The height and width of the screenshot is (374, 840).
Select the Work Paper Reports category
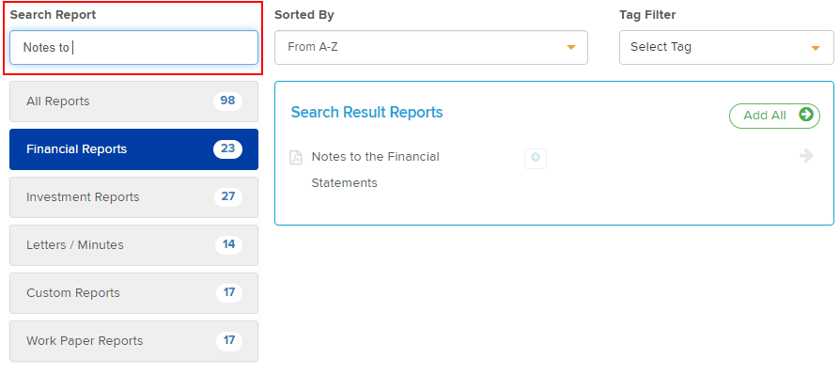pyautogui.click(x=134, y=341)
